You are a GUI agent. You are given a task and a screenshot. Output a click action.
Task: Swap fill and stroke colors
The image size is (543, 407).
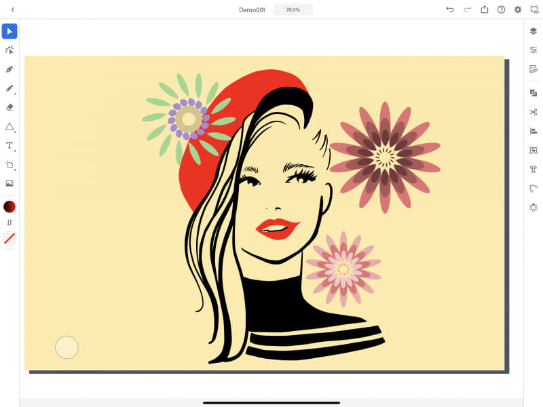point(10,222)
